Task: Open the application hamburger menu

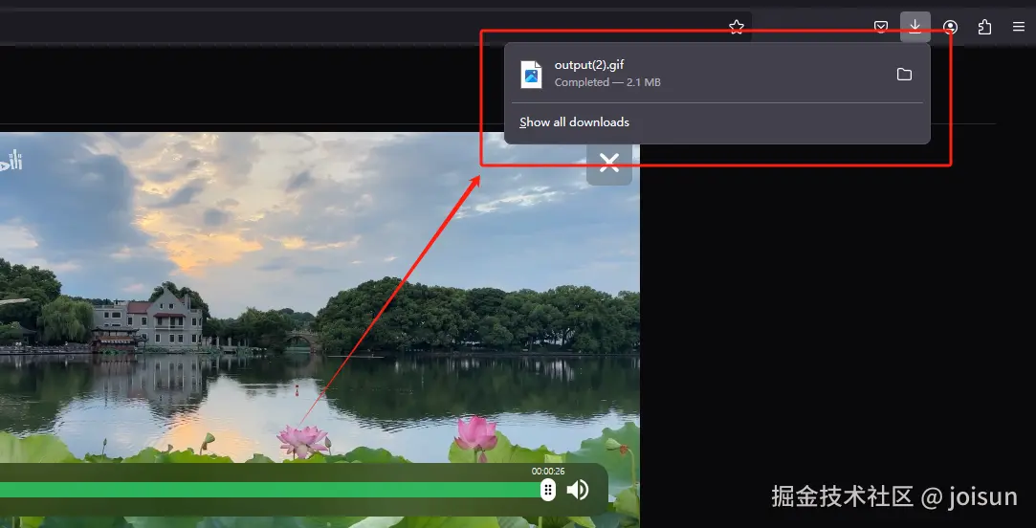Action: click(x=1018, y=27)
